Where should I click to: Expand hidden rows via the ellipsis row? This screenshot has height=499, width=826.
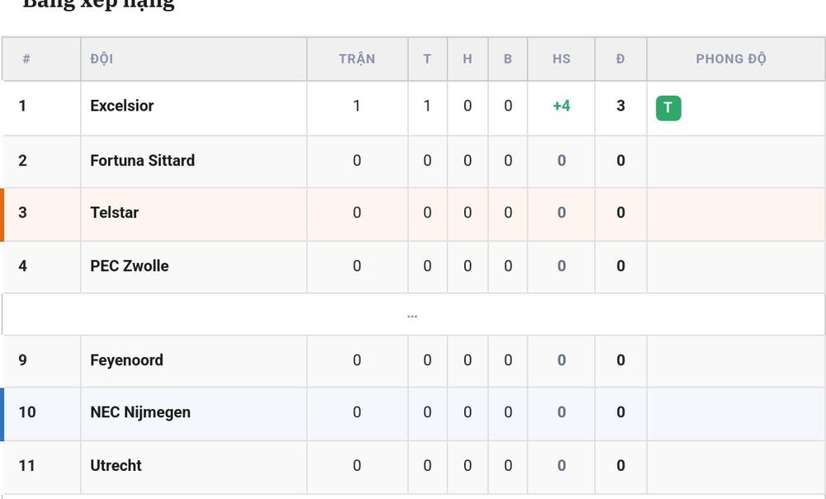click(412, 315)
